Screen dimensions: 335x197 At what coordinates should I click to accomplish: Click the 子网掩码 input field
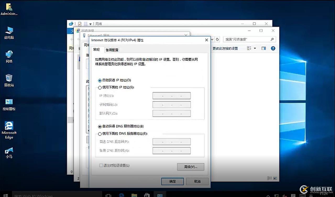(x=172, y=105)
